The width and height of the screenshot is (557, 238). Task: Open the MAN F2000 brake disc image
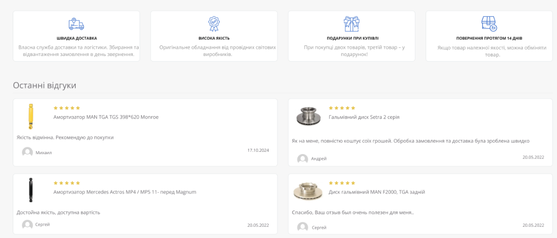pos(308,191)
